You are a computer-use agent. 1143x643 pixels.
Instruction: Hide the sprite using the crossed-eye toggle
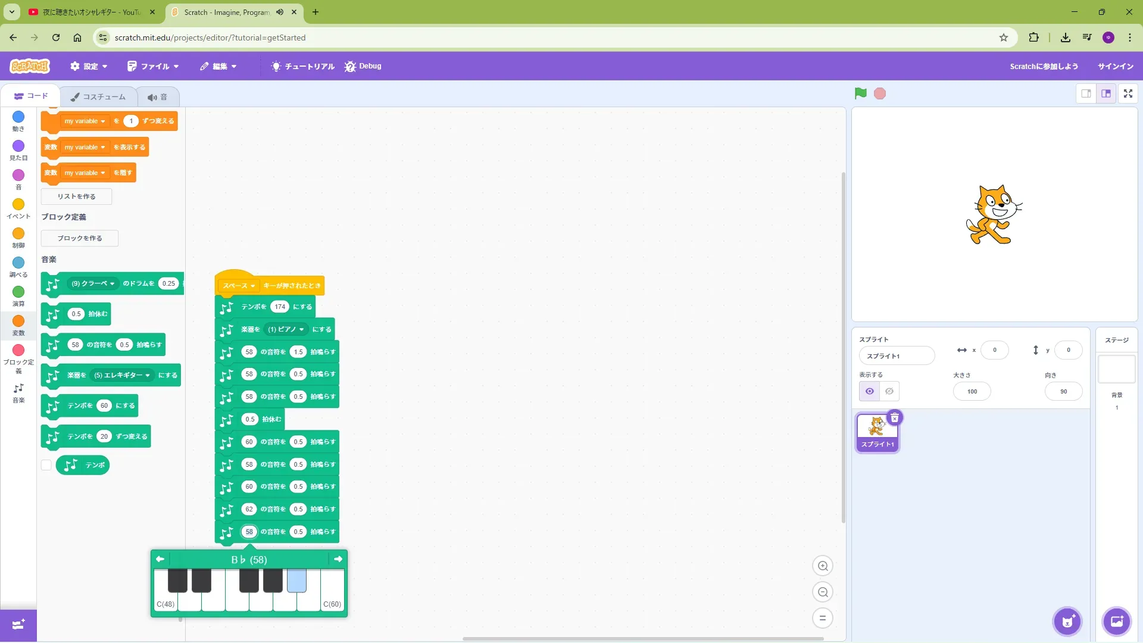(889, 391)
